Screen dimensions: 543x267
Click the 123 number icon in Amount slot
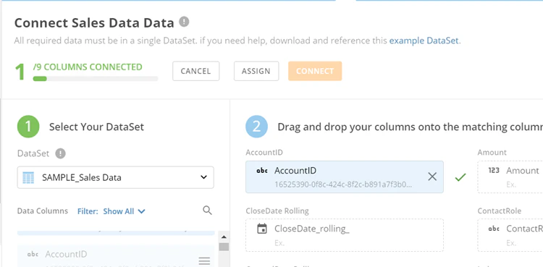[494, 170]
